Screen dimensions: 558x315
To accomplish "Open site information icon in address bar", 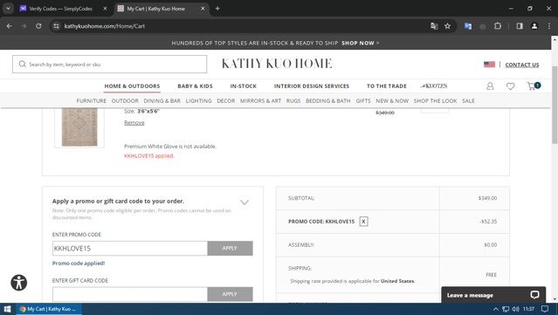I will coord(56,26).
